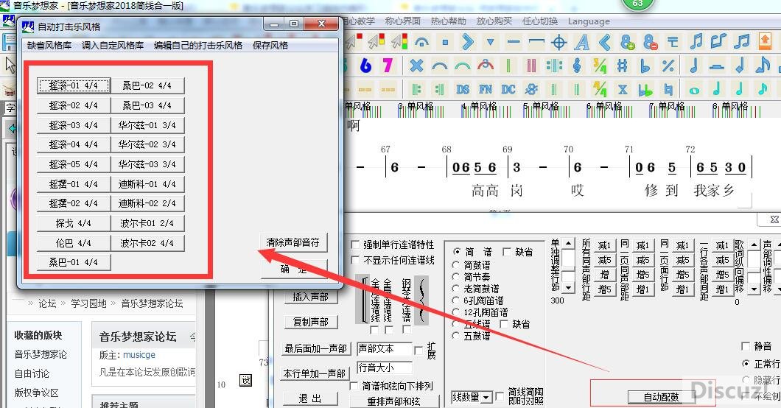Viewport: 781px width, 408px height.
Task: Open 编辑自己的打击乐风格 menu
Action: [198, 45]
